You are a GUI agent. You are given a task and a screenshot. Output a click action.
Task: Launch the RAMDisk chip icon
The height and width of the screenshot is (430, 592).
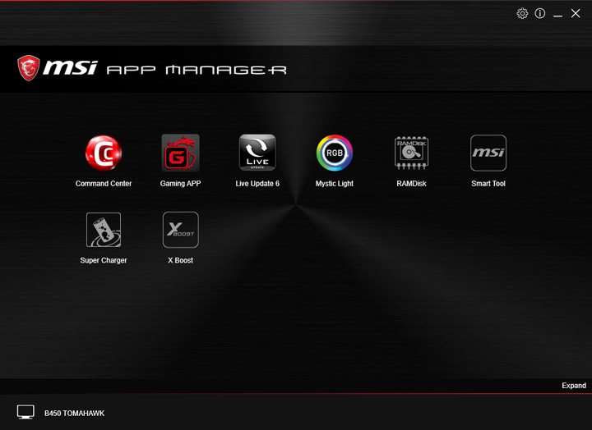coord(412,153)
